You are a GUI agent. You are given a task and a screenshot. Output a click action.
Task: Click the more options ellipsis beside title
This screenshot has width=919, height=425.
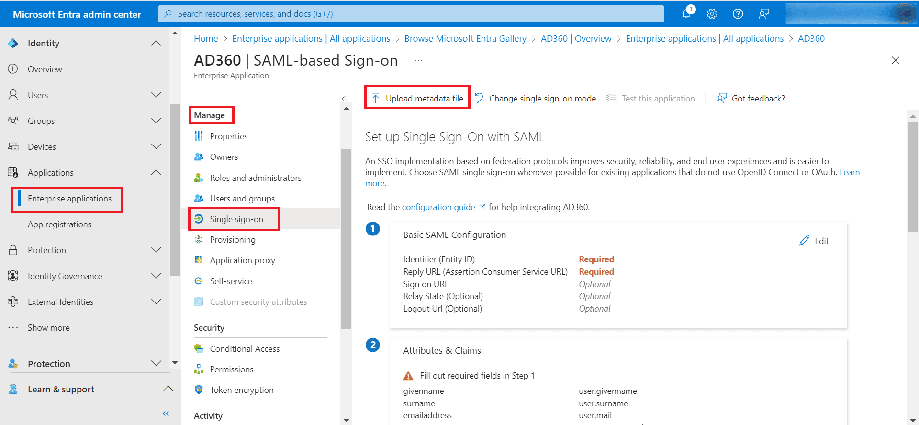(419, 60)
